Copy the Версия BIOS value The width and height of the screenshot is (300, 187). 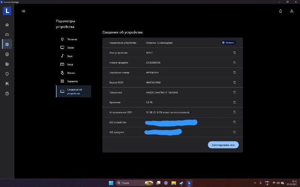234,82
